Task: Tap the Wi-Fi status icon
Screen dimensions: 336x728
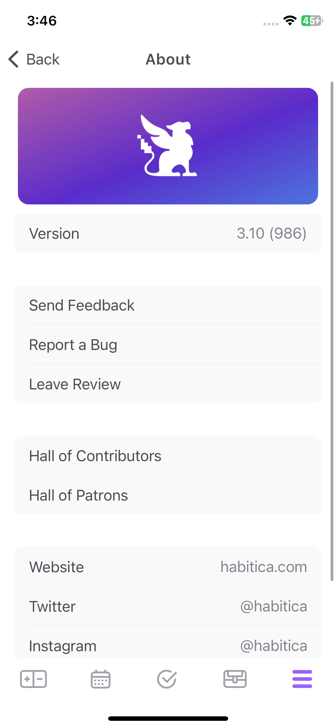Action: [x=290, y=21]
